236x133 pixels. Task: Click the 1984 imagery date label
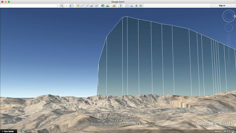pyautogui.click(x=28, y=131)
